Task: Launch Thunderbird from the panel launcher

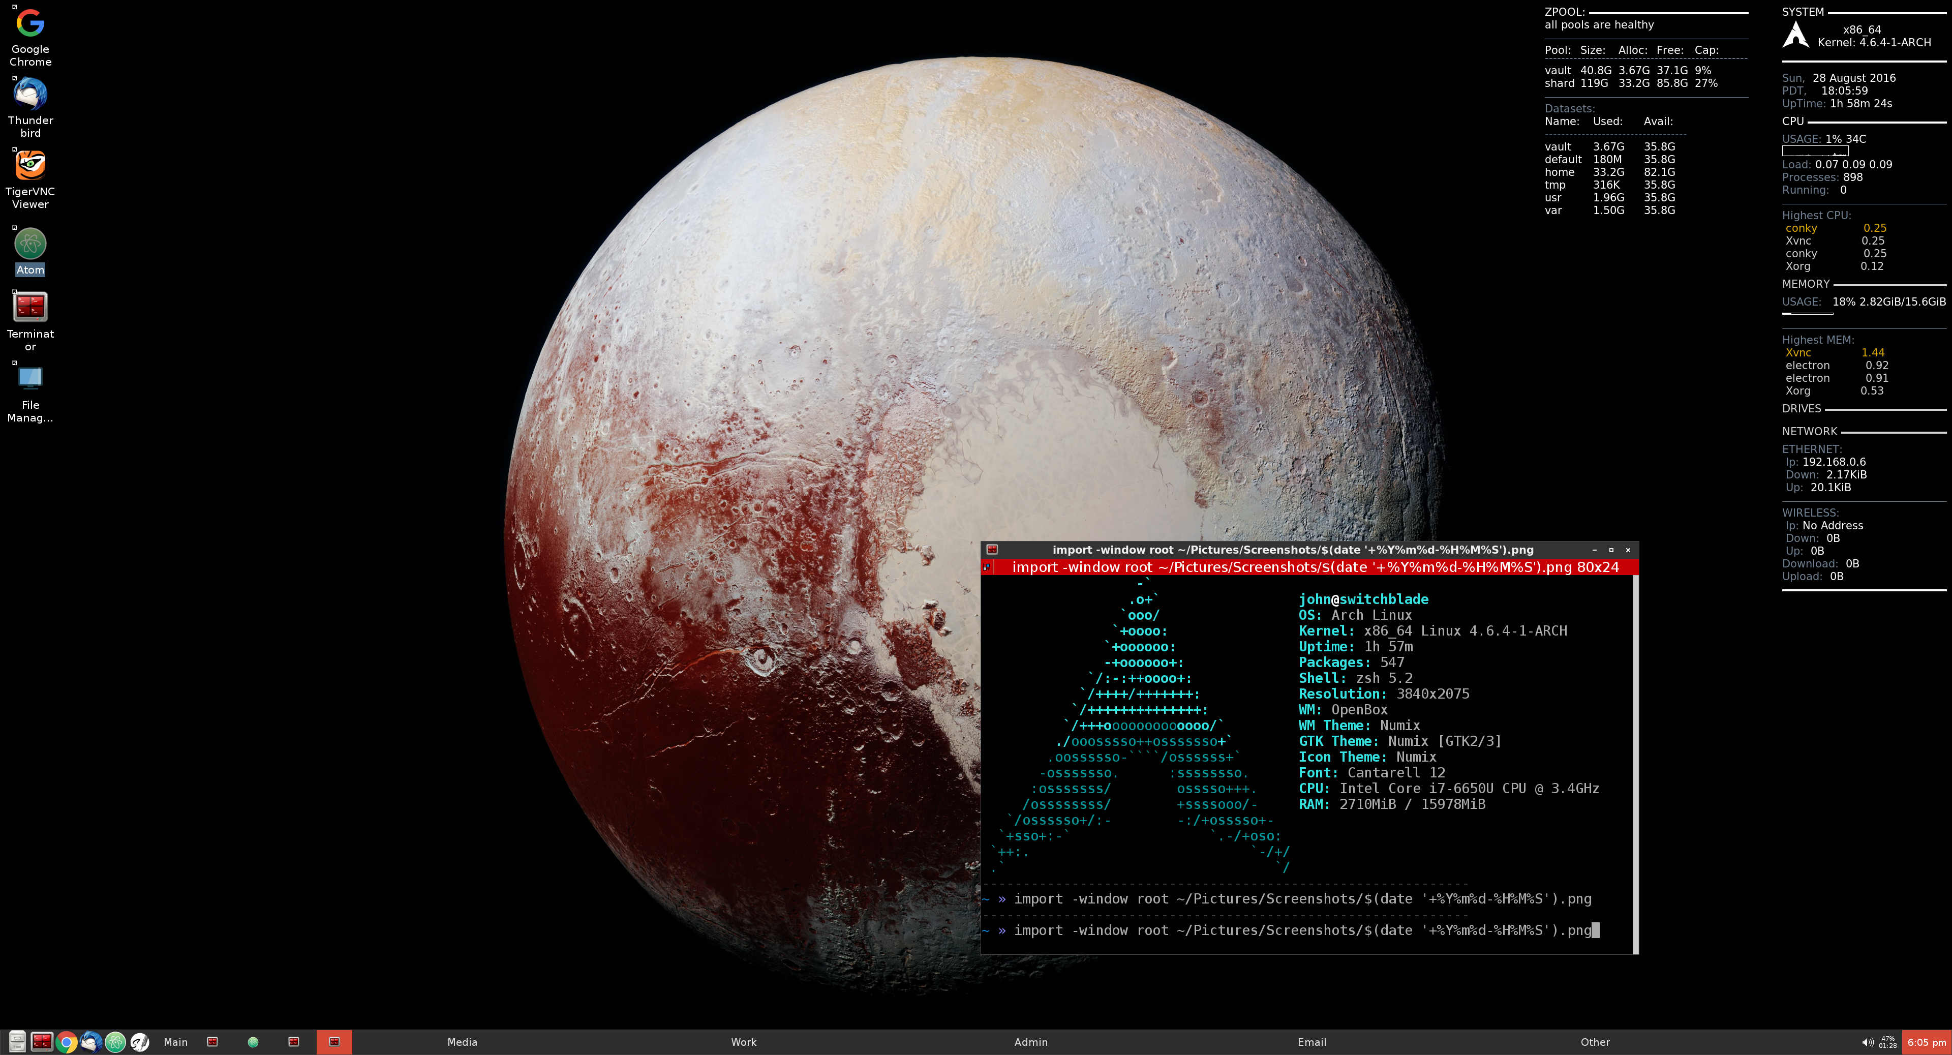Action: coord(91,1042)
